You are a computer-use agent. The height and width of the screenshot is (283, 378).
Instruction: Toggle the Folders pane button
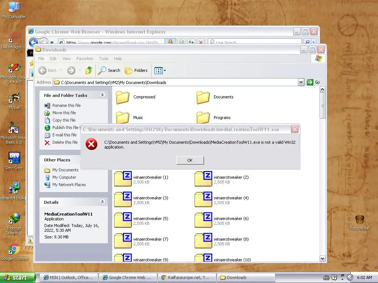pos(136,70)
